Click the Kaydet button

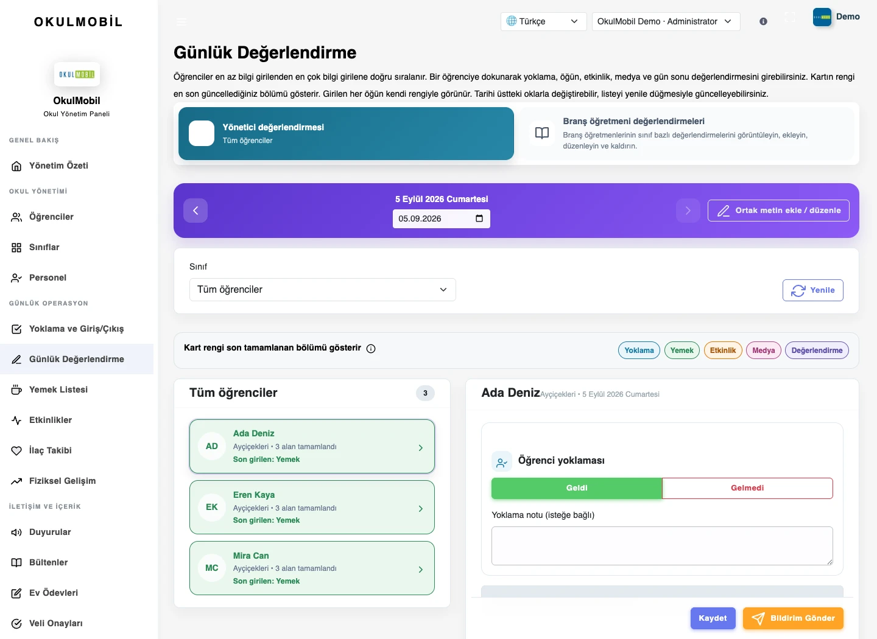tap(713, 618)
